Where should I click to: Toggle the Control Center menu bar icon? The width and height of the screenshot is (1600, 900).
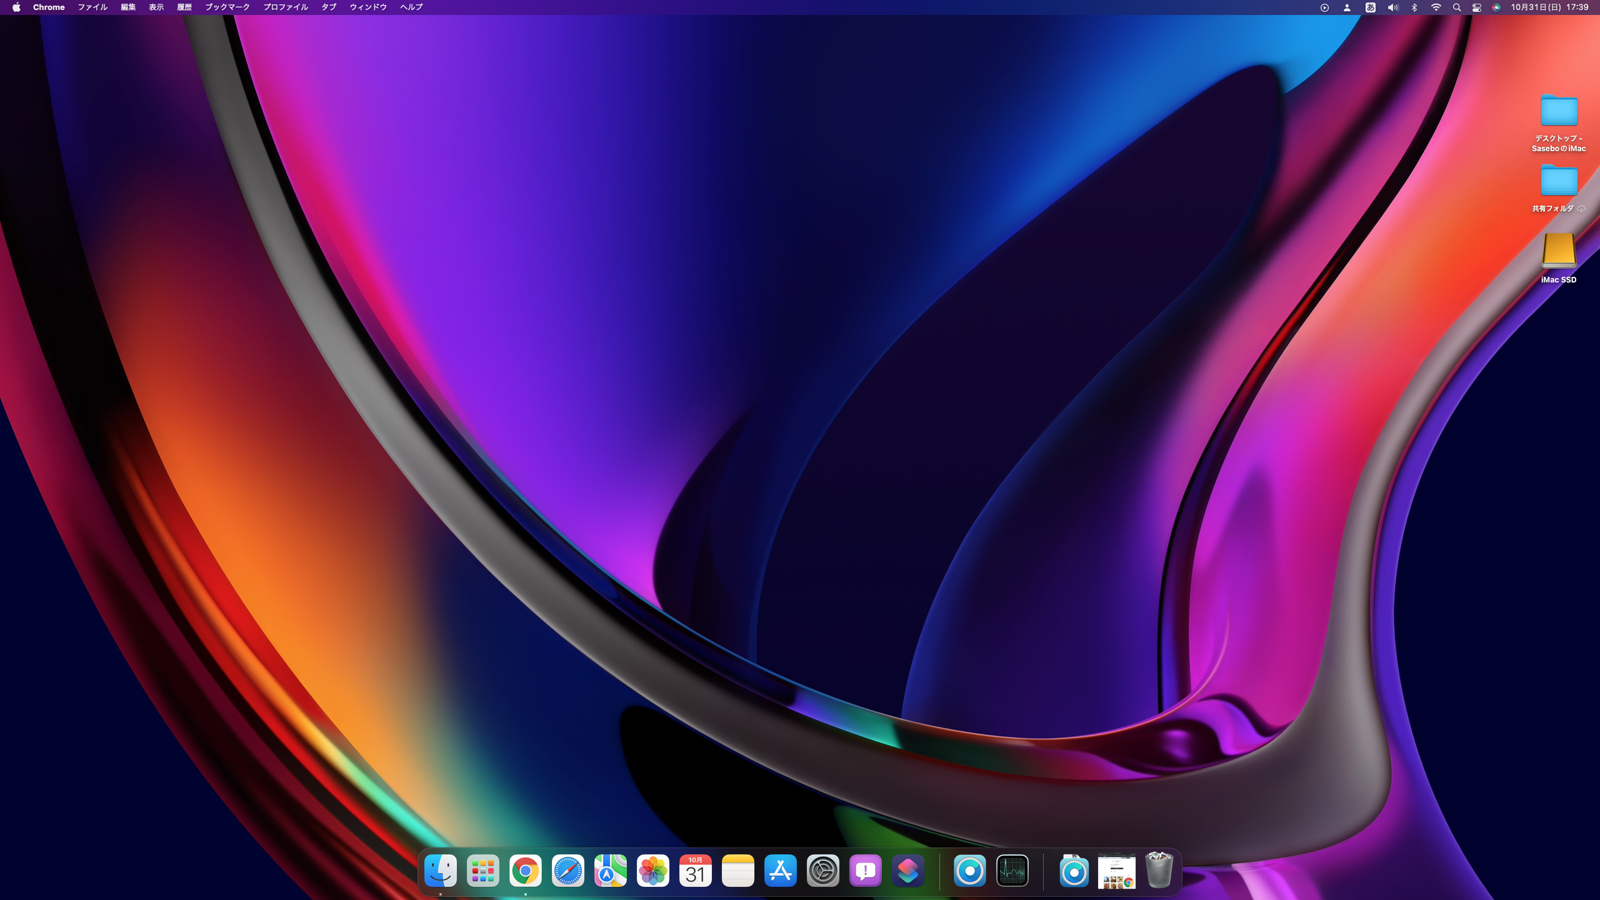tap(1477, 7)
